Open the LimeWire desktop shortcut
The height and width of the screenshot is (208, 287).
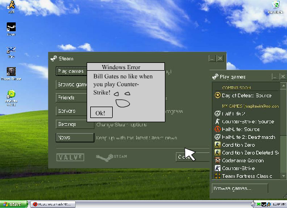[11, 95]
